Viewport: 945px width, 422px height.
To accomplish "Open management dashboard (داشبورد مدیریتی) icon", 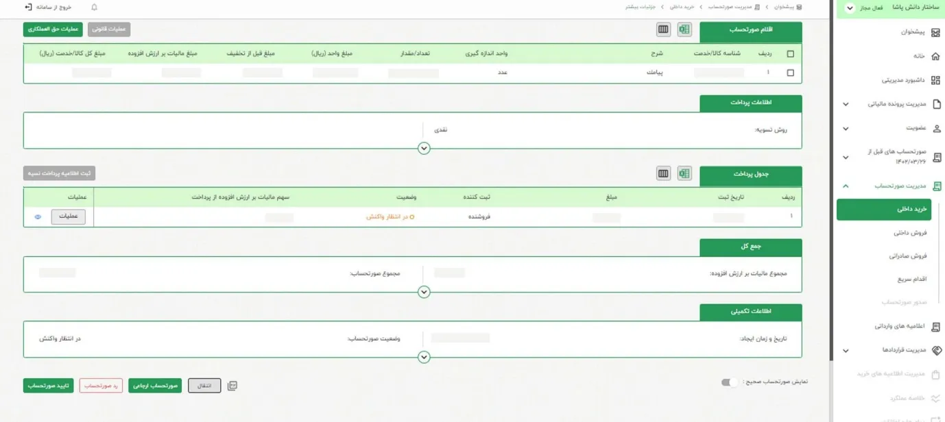I will pyautogui.click(x=936, y=80).
